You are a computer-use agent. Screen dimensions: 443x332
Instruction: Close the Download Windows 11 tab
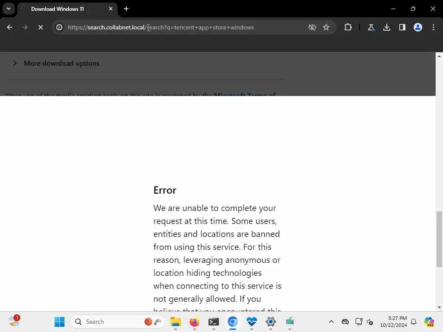click(x=110, y=9)
